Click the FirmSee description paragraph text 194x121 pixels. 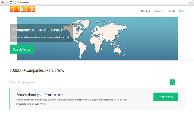[71, 102]
